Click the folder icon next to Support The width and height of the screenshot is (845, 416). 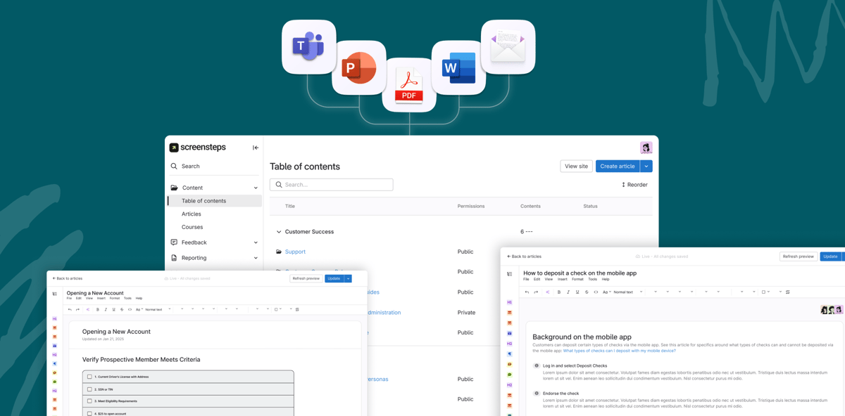tap(279, 252)
